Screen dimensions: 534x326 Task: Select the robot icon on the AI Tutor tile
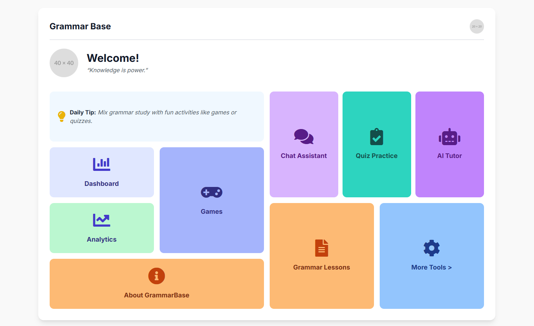point(449,137)
